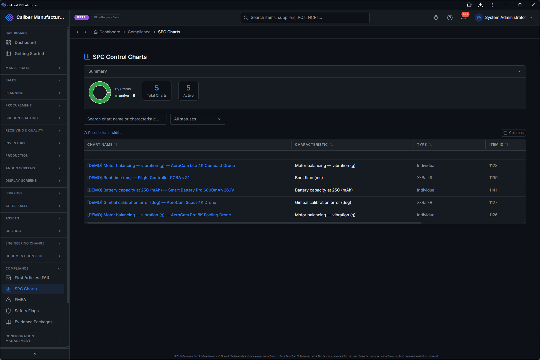Open Motor balancing AeroCam Pro 8K chart
This screenshot has width=540, height=360.
pyautogui.click(x=159, y=215)
